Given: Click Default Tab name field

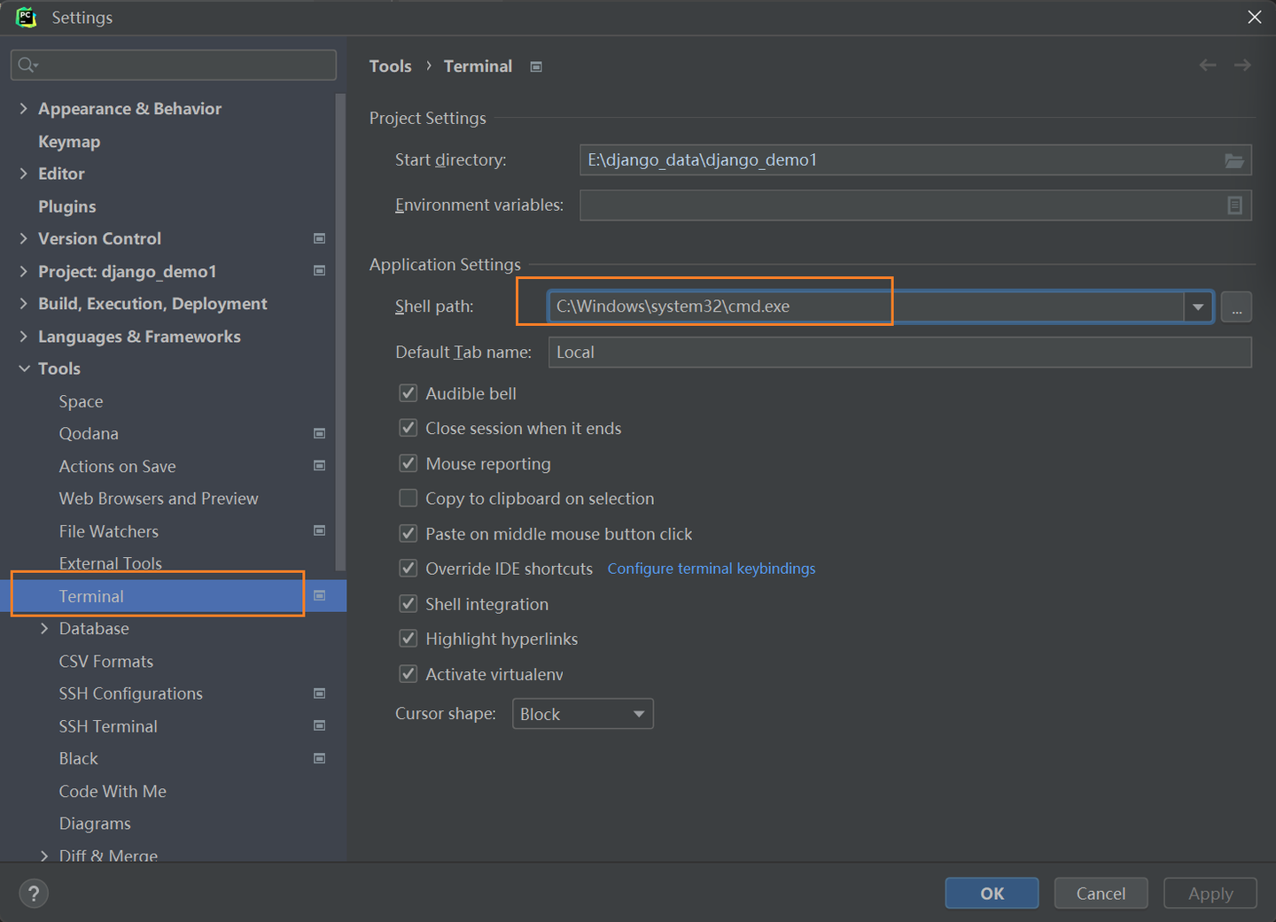Looking at the screenshot, I should 900,352.
